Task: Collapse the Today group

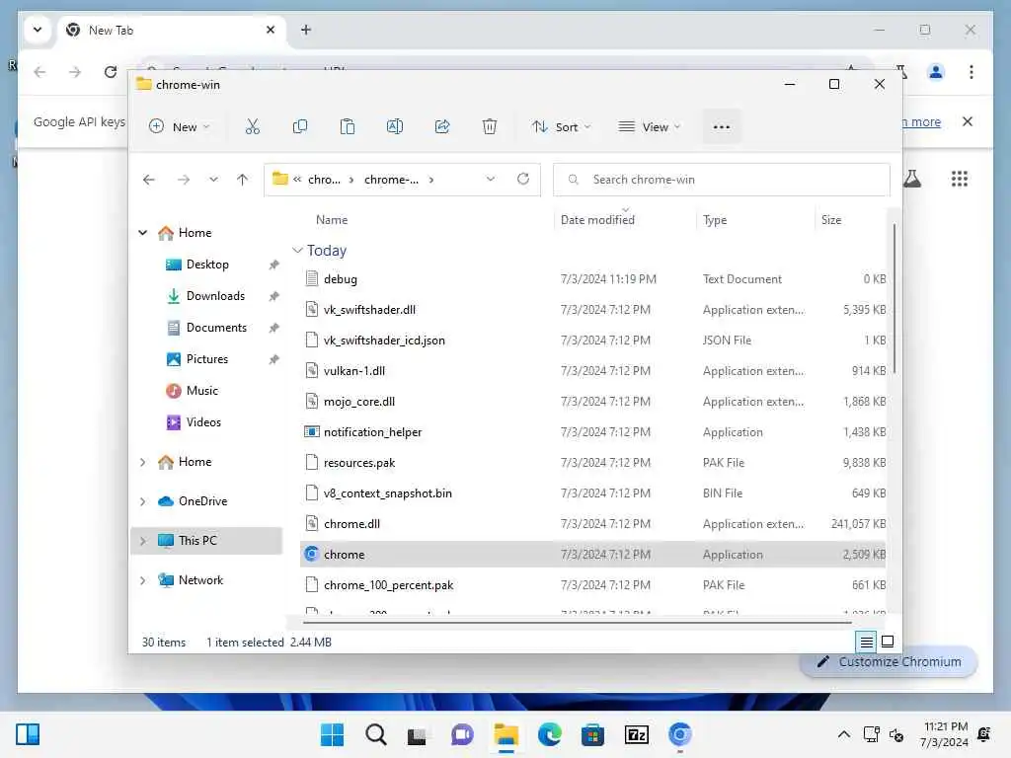Action: point(297,250)
